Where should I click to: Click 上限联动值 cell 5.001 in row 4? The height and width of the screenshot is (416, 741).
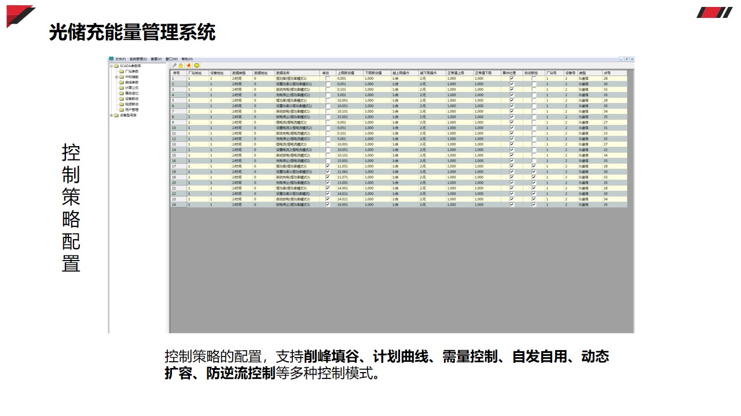[350, 95]
